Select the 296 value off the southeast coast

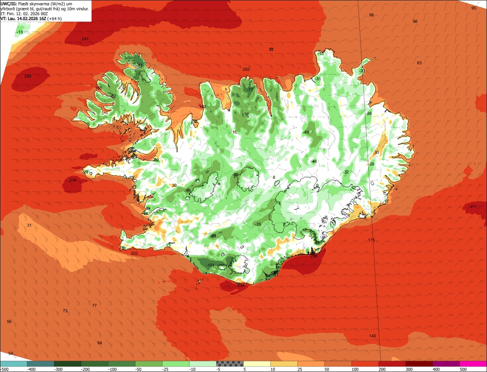314,256
